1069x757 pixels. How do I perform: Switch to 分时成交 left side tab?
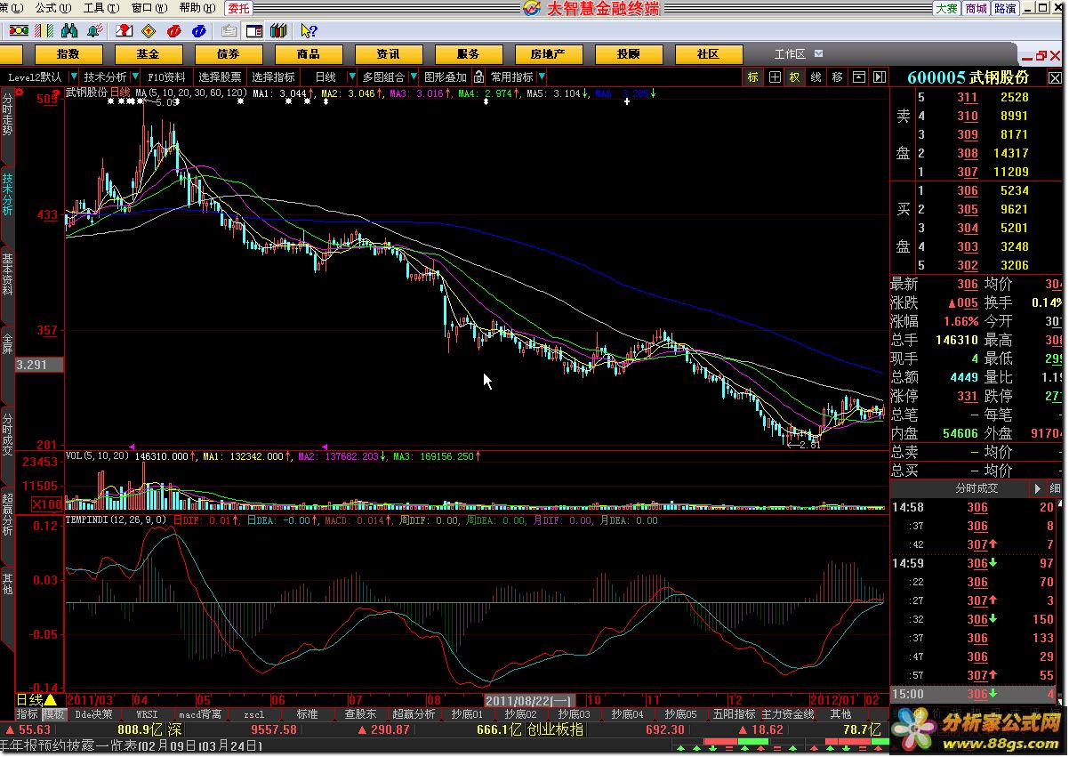(x=7, y=434)
